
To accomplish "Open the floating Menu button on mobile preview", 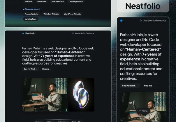I will pos(143,111).
